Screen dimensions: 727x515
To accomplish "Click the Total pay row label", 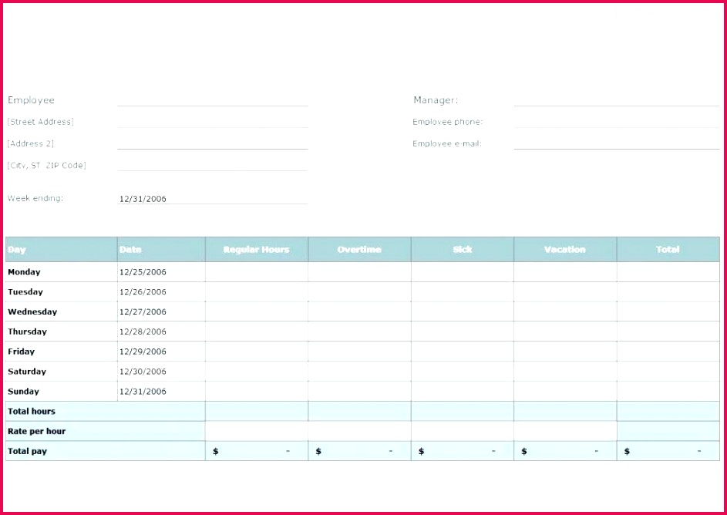I will coord(27,452).
